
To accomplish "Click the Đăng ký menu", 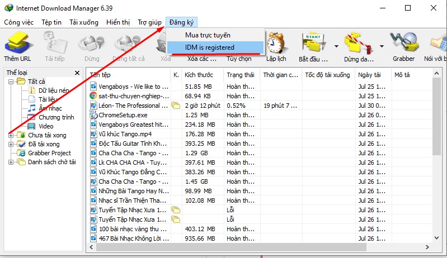I will coord(181,22).
